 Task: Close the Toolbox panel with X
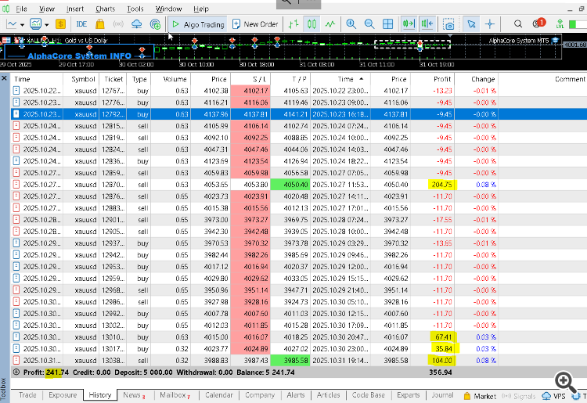(x=5, y=78)
